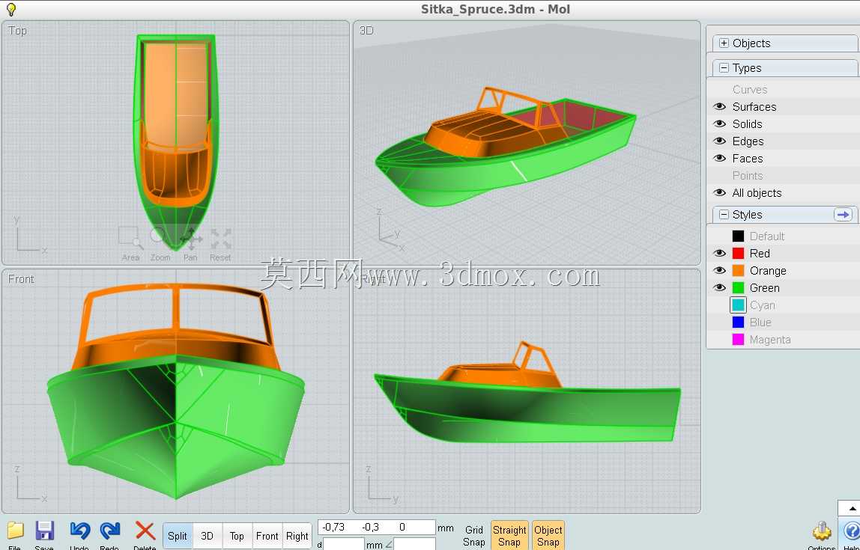Click the Edges label

click(748, 141)
